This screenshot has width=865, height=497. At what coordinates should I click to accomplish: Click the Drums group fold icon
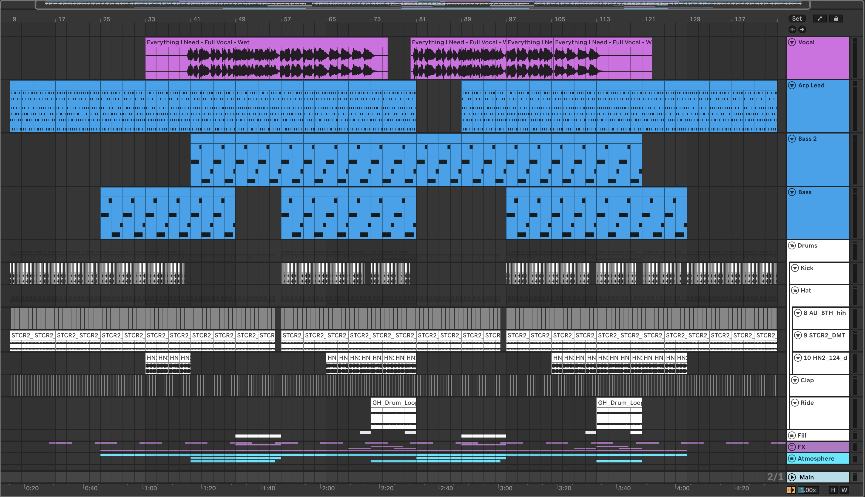792,246
